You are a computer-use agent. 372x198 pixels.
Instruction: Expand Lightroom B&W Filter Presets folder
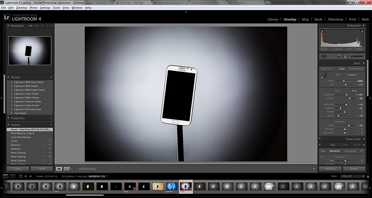click(12, 82)
